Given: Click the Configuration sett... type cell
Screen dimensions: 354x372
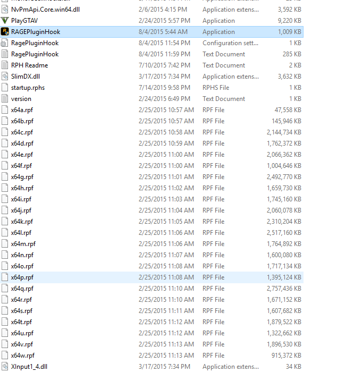Looking at the screenshot, I should coord(230,43).
